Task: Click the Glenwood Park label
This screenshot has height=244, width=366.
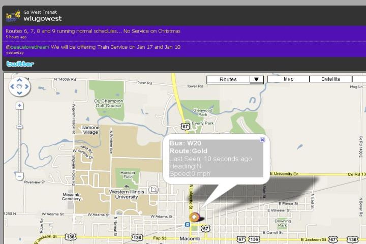Action: click(x=203, y=112)
